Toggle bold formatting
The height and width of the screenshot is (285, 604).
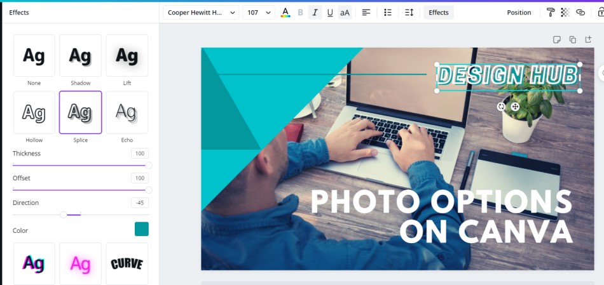(x=301, y=12)
